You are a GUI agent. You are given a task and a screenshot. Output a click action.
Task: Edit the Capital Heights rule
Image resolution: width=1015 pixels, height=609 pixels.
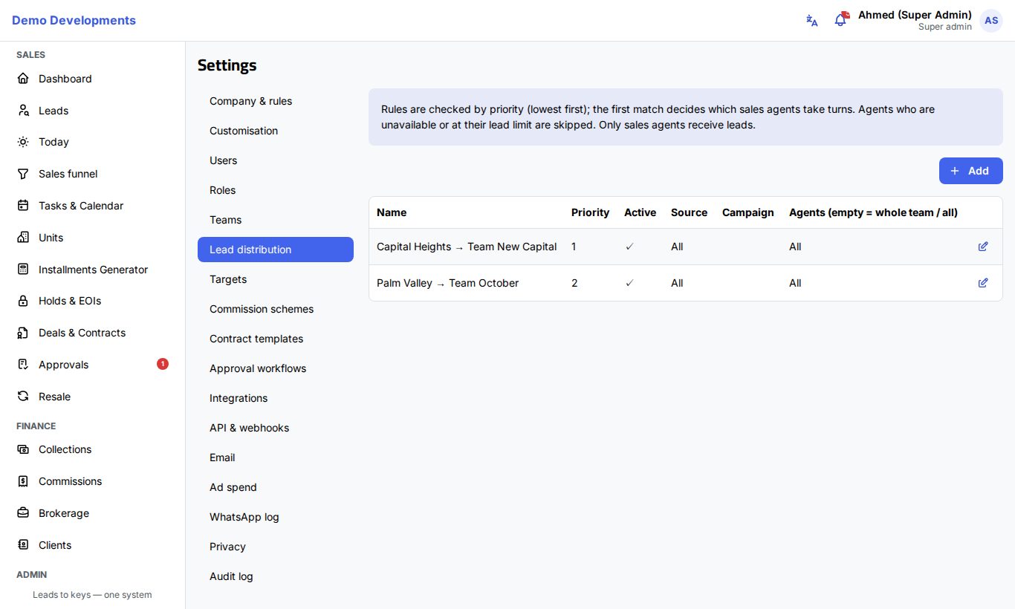pos(983,247)
